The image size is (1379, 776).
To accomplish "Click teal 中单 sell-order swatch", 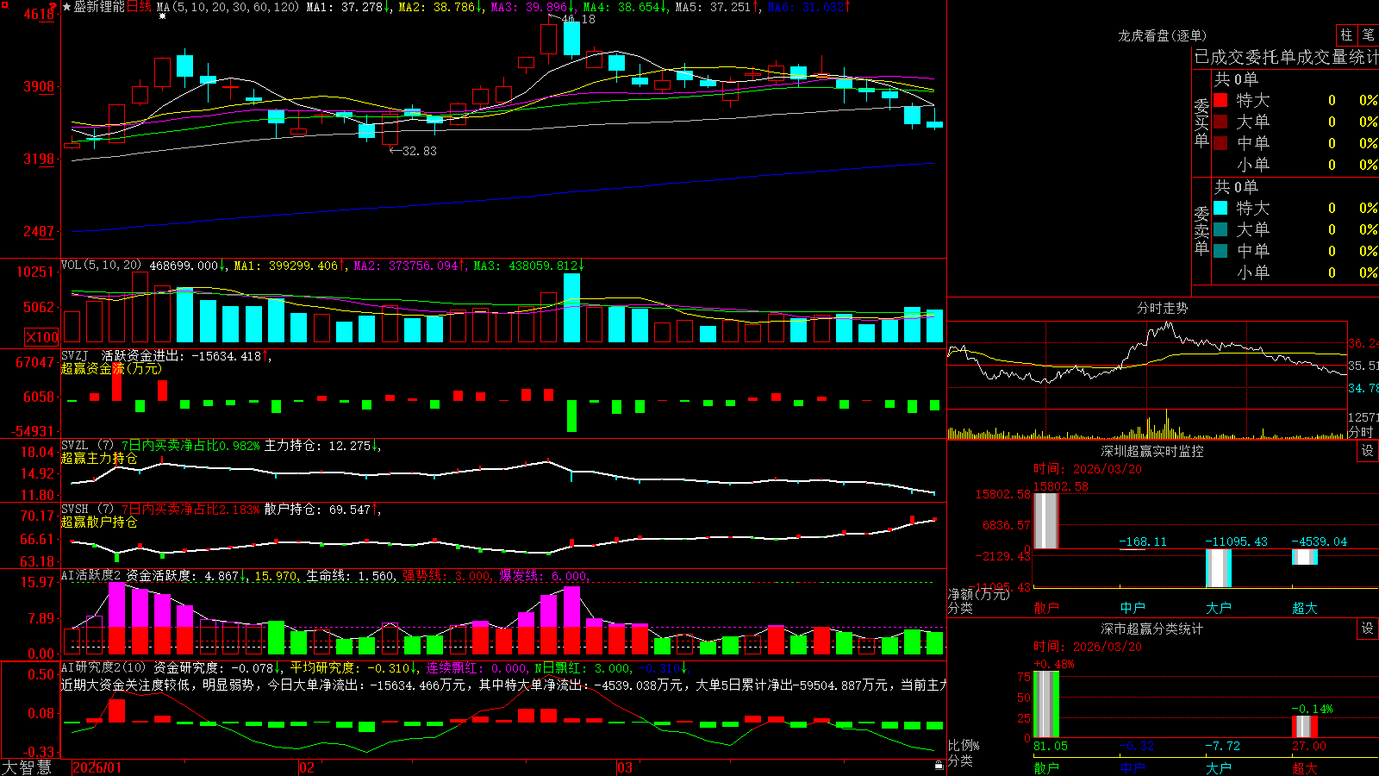I will [x=1220, y=251].
